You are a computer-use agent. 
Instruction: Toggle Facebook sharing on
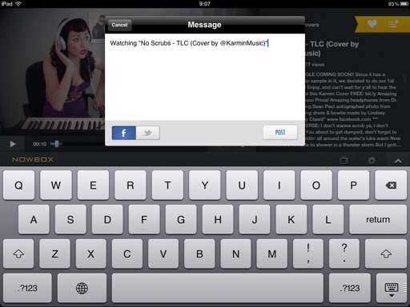(x=124, y=133)
